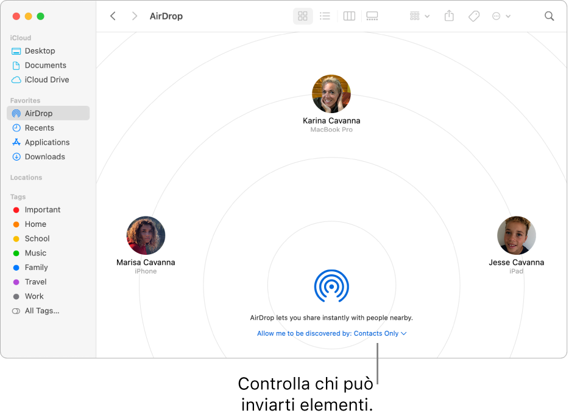Select AirDrop in Favorites

pos(48,113)
